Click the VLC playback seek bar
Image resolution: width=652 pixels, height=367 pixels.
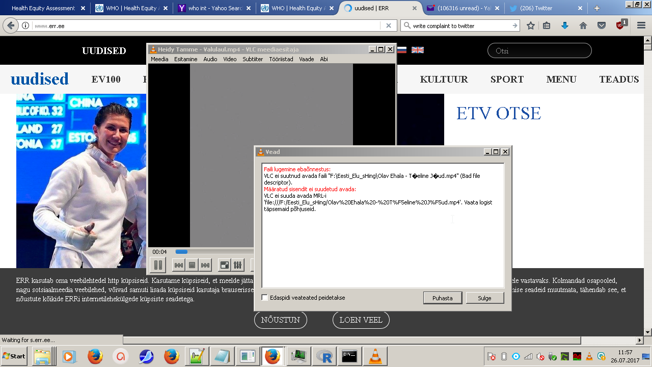[214, 252]
